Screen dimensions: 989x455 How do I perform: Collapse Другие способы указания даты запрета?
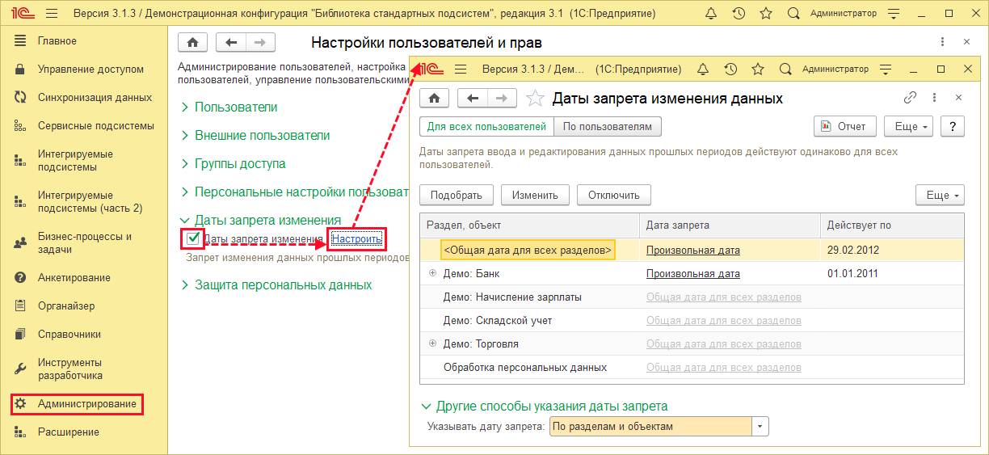545,407
